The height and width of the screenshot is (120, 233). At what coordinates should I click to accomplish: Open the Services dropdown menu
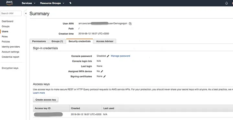point(28,3)
